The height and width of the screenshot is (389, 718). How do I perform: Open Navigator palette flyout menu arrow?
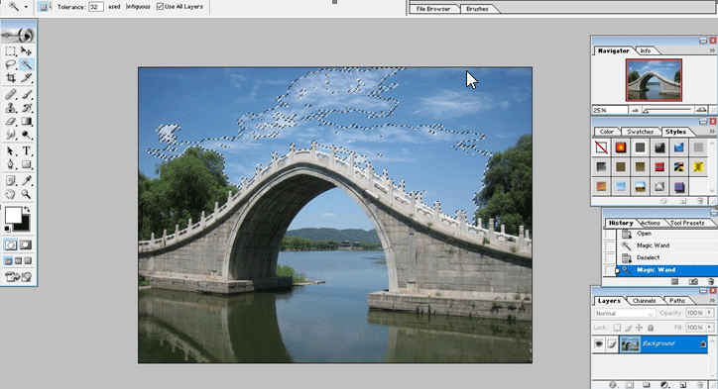pos(712,50)
